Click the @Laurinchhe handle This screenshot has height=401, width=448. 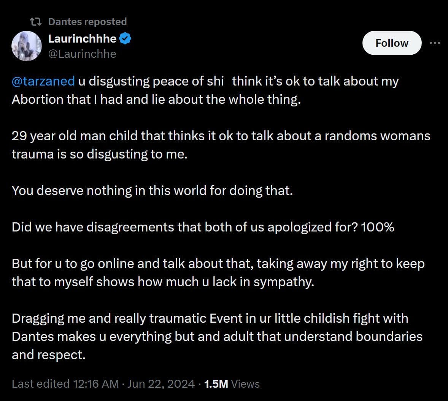click(81, 54)
